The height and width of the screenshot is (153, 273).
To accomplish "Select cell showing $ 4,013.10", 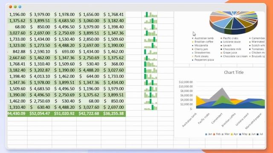I will [40, 76].
